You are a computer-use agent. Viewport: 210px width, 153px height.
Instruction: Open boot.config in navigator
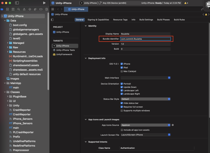tap(18, 25)
